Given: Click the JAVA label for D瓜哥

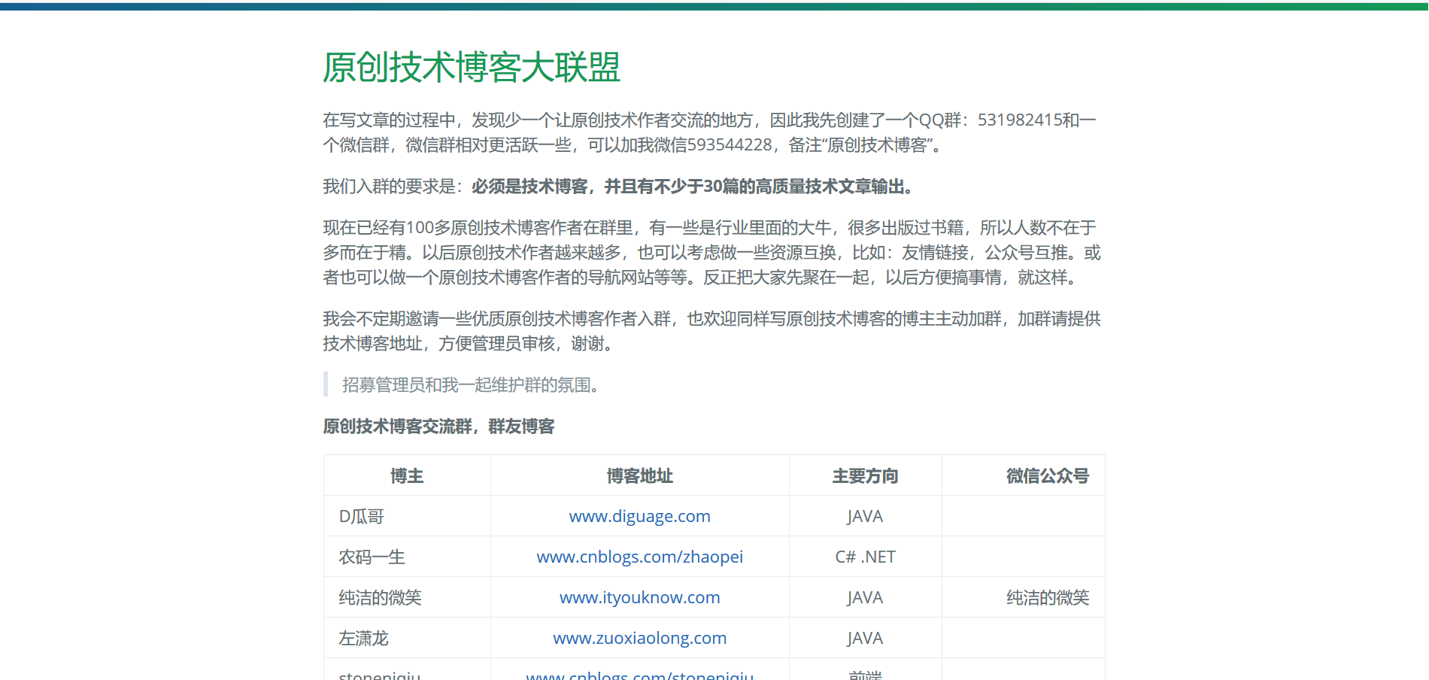Looking at the screenshot, I should (863, 516).
